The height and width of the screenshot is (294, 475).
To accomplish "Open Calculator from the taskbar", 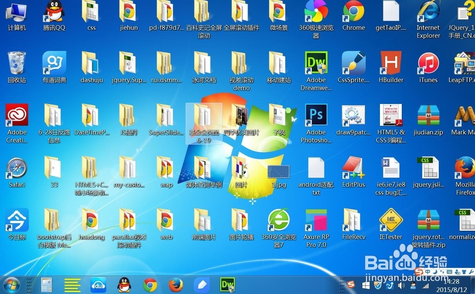I will tap(47, 285).
